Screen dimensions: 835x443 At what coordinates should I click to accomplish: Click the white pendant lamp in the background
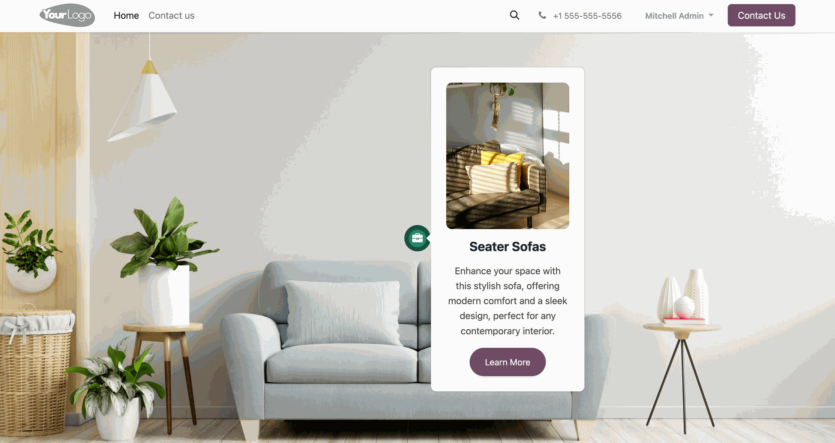tap(143, 100)
